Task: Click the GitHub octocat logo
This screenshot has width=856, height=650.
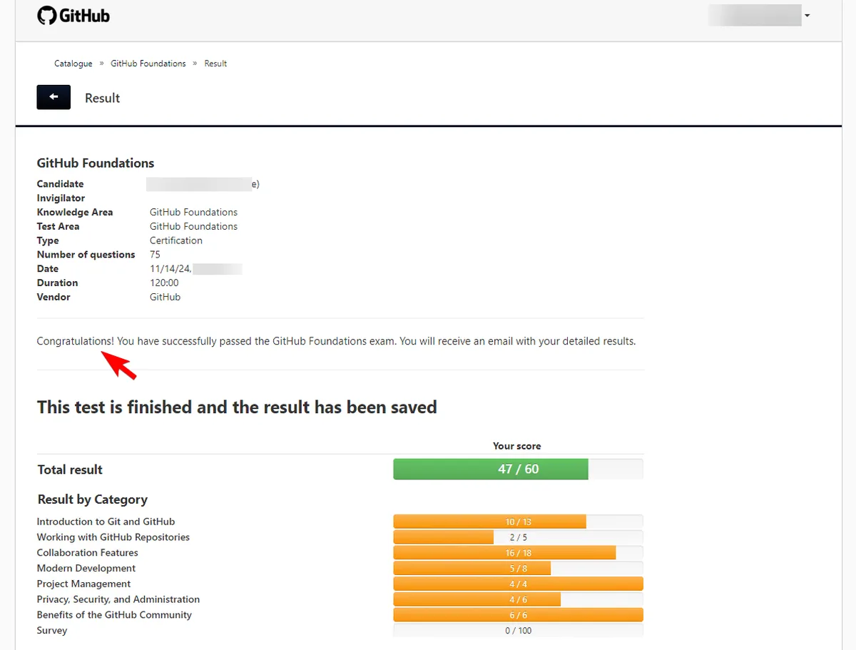Action: 46,16
